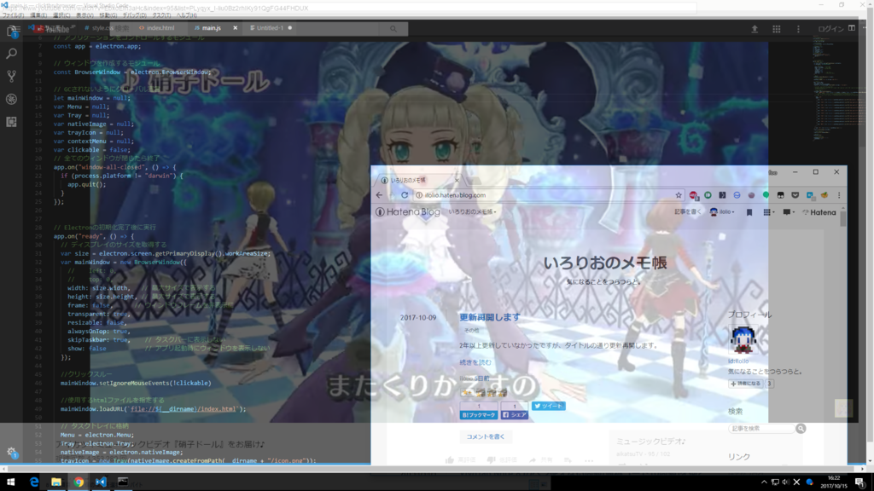Click the Hatena Blog bookmark ribbon icon
874x491 pixels.
point(749,212)
